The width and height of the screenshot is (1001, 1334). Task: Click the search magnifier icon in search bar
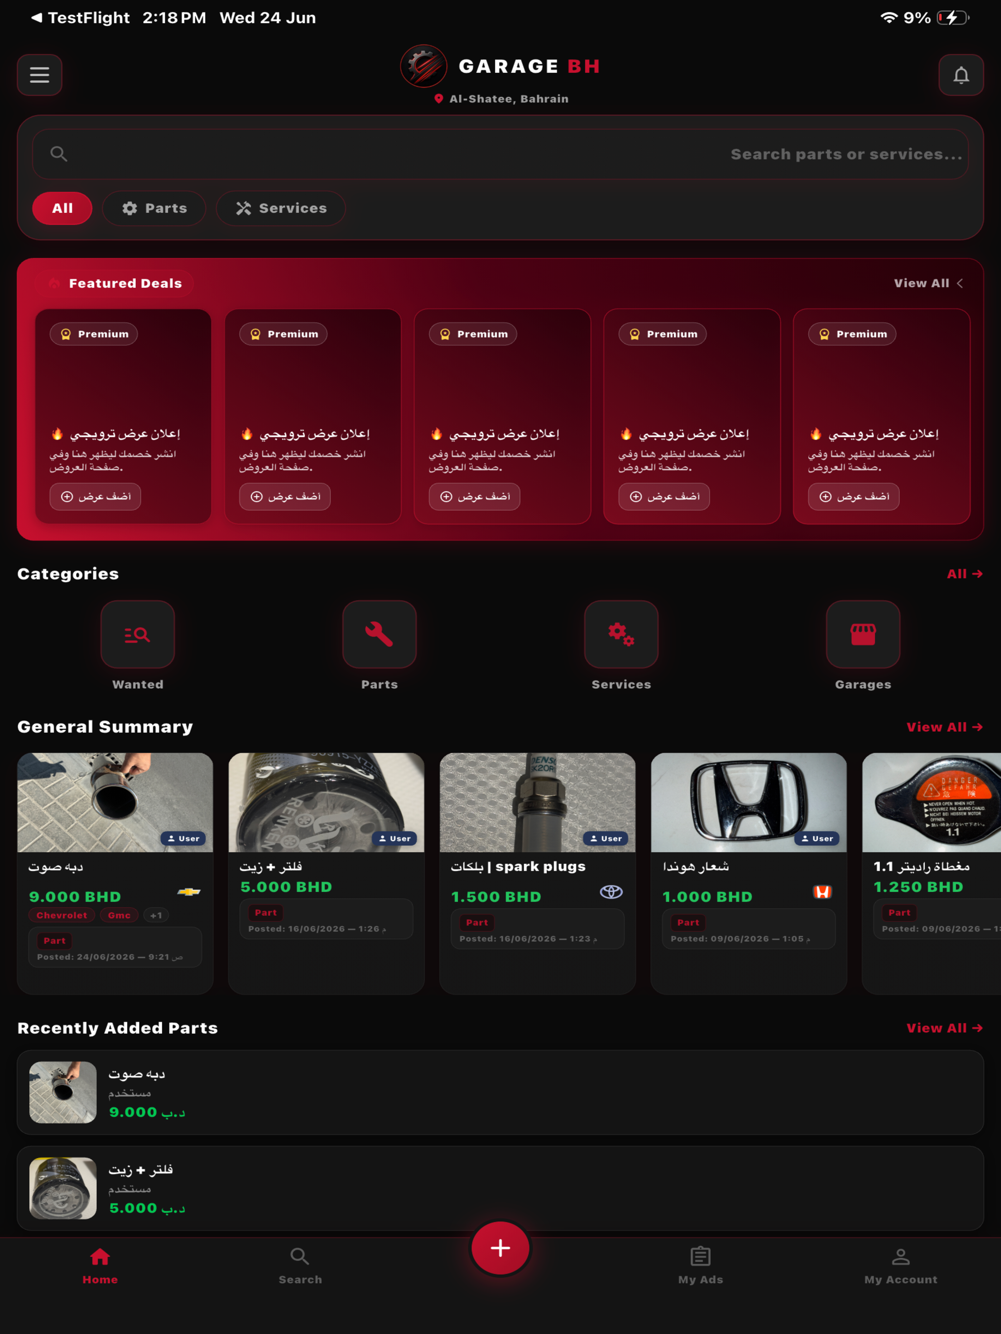(59, 154)
